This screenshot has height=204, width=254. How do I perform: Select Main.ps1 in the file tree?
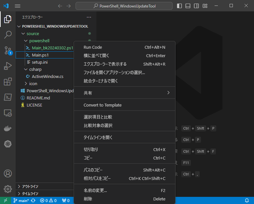tap(45, 55)
